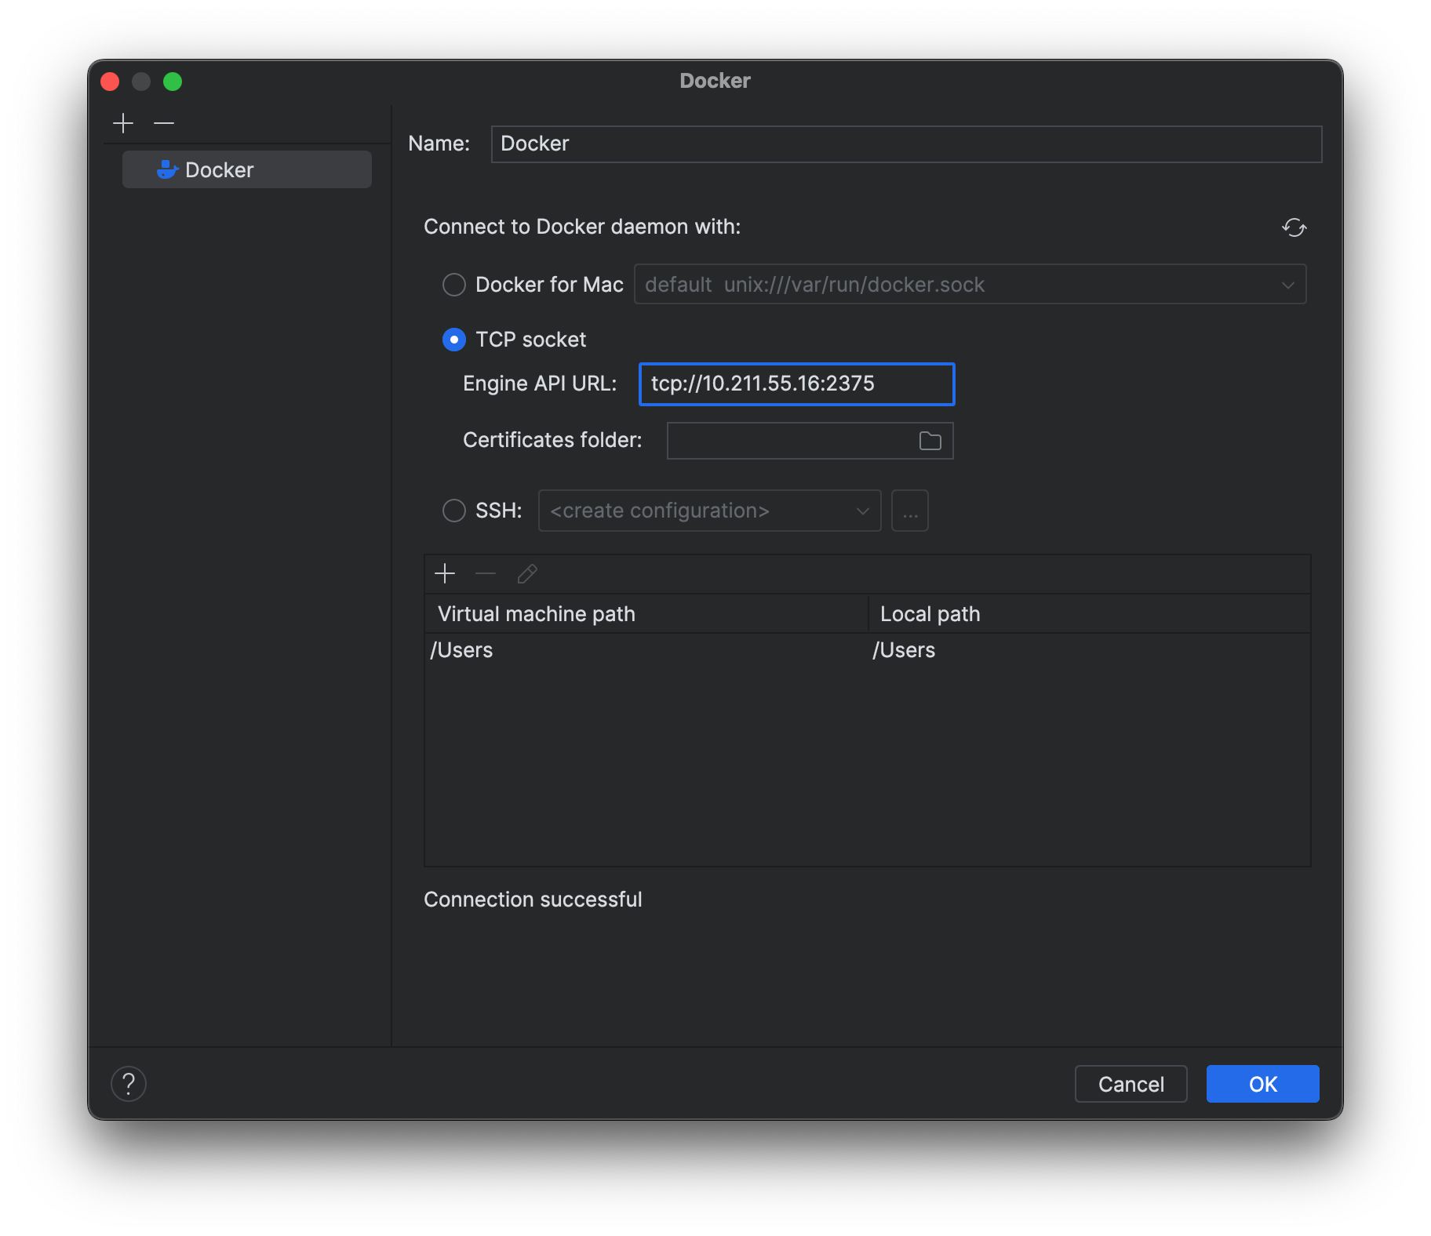Image resolution: width=1431 pixels, height=1236 pixels.
Task: Select SSH radio button
Action: click(454, 511)
